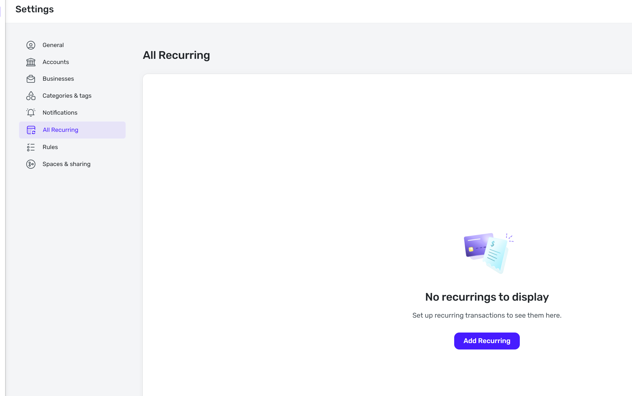632x396 pixels.
Task: Click the Rules checklist icon
Action: (31, 147)
